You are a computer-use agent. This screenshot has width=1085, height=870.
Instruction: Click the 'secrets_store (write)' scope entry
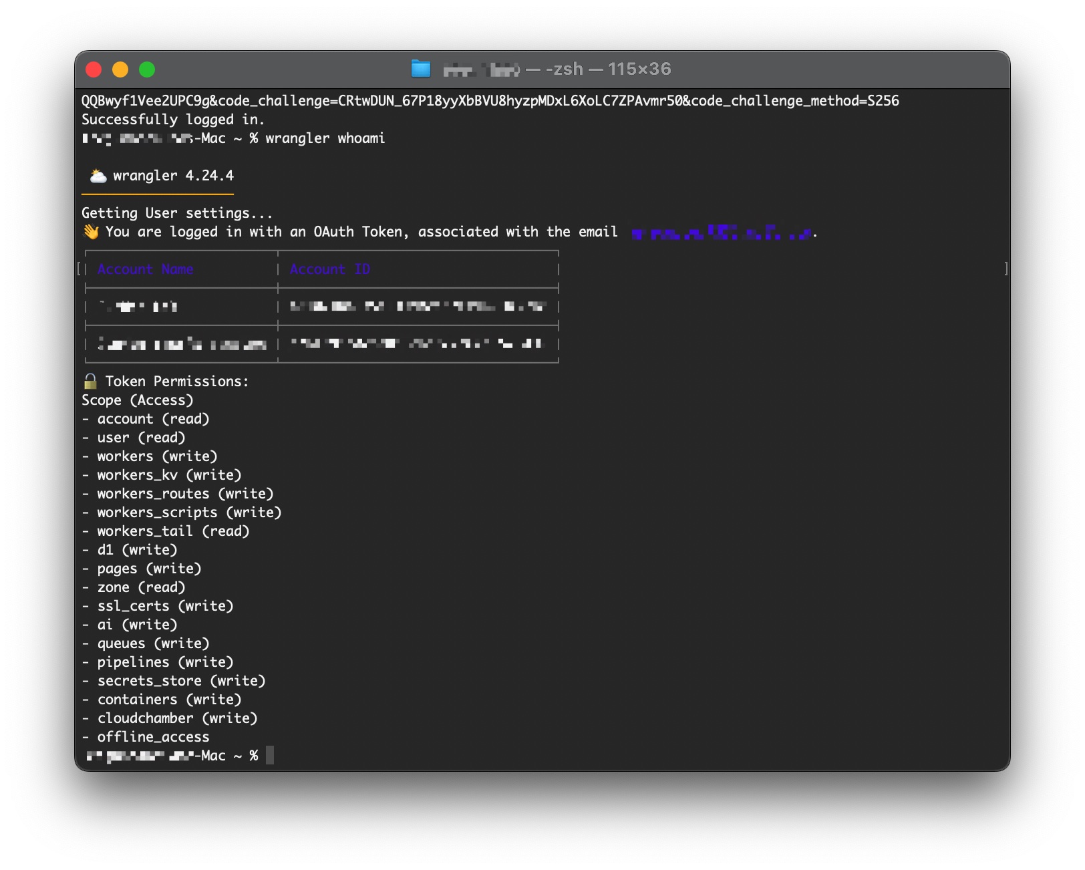pos(181,681)
